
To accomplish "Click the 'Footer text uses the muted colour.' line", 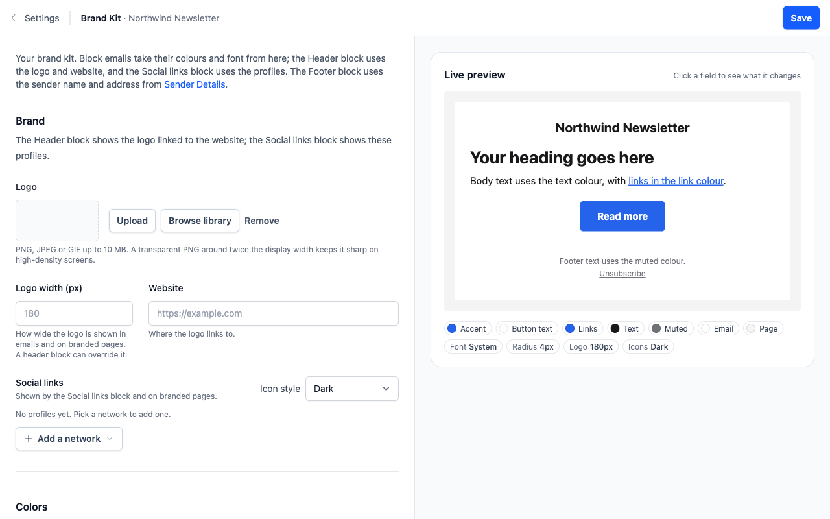I will (622, 261).
